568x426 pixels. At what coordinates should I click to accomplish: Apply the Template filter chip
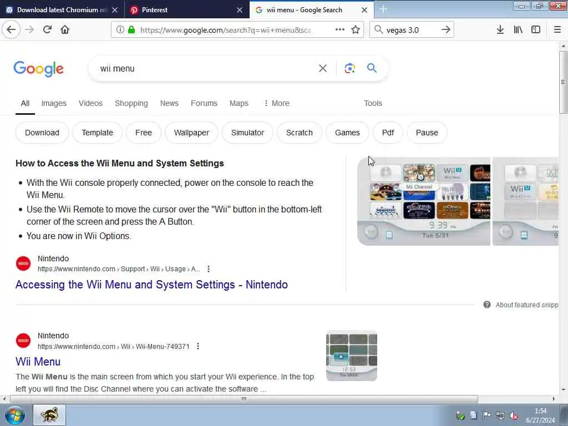pos(98,133)
